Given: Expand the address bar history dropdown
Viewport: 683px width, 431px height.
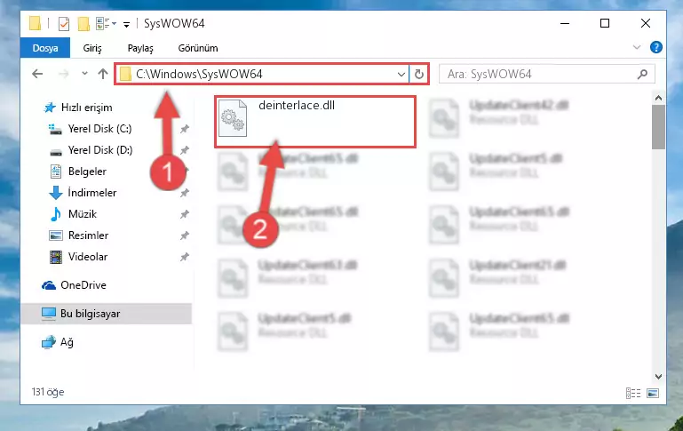Looking at the screenshot, I should [401, 75].
